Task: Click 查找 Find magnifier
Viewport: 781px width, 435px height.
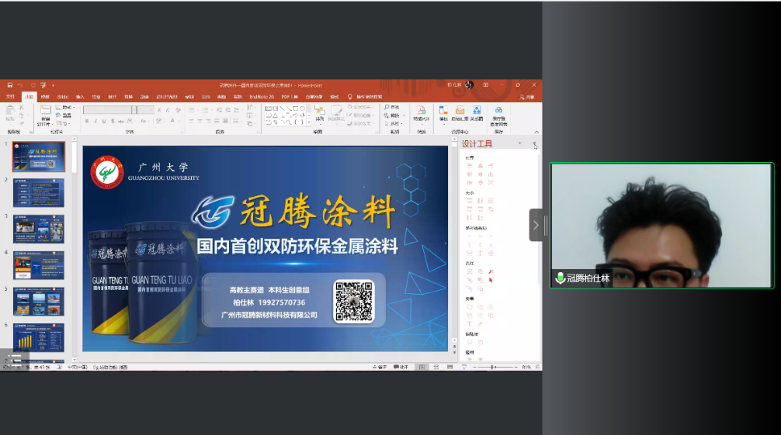Action: (391, 107)
